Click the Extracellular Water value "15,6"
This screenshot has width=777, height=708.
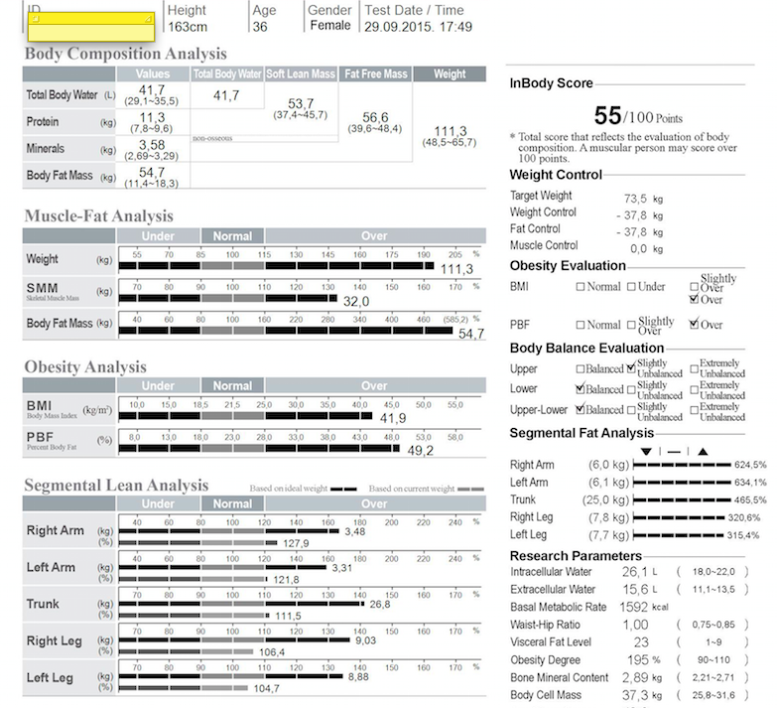tap(635, 590)
